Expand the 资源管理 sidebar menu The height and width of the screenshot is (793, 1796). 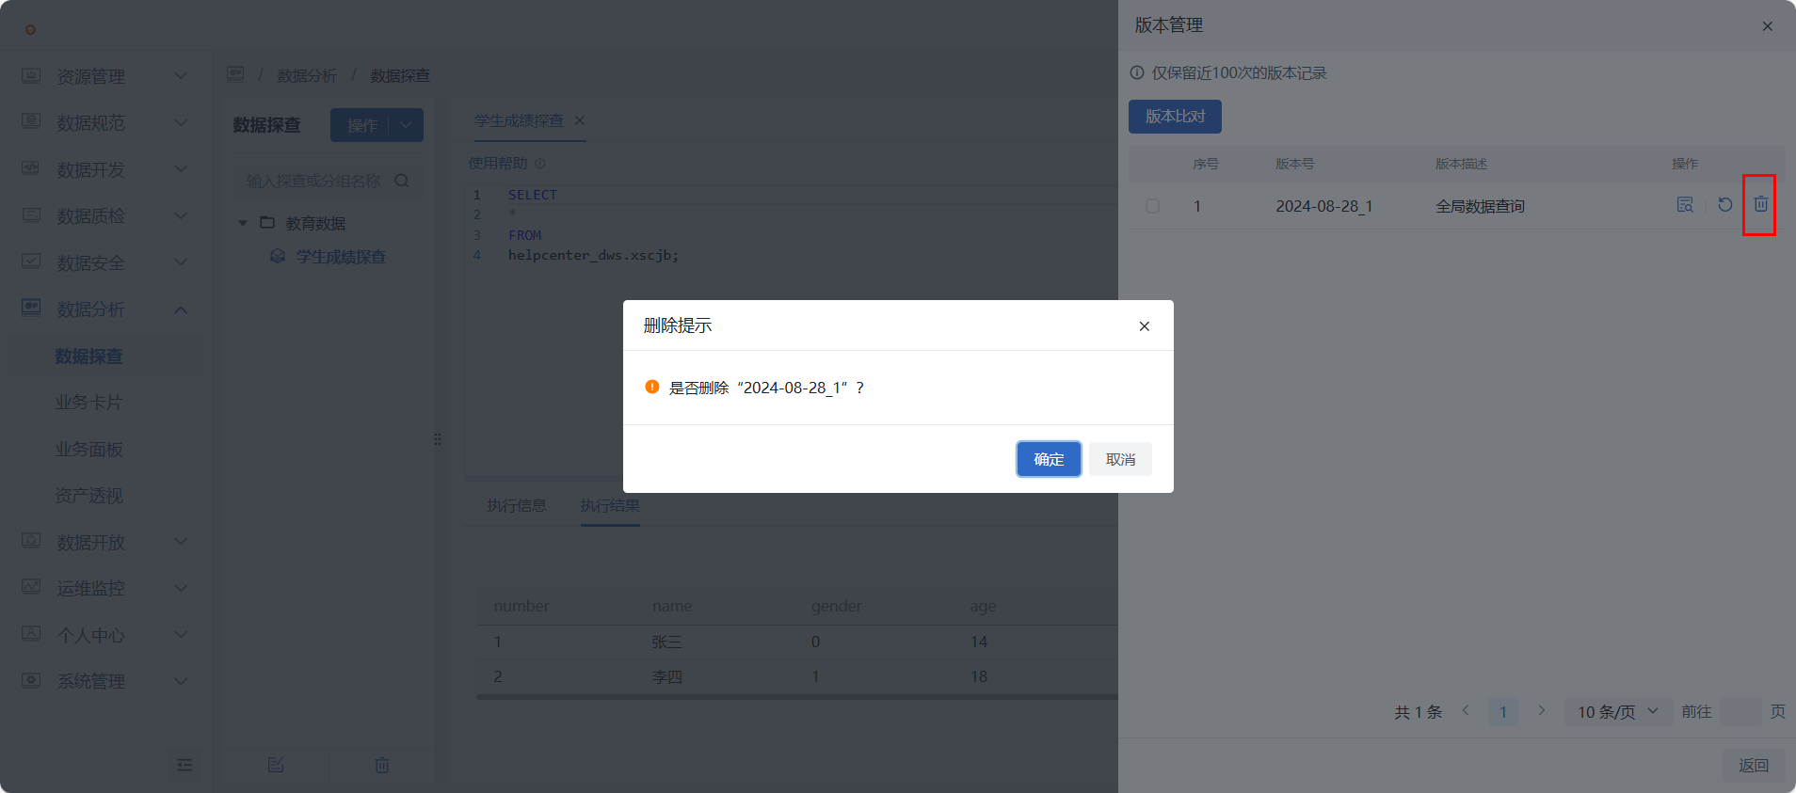(181, 76)
